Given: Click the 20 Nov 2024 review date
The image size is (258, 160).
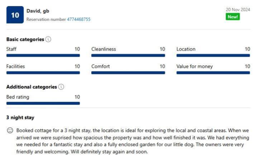Looking at the screenshot, I should (238, 10).
